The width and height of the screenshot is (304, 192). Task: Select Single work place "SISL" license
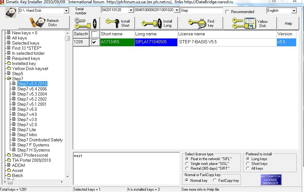pyautogui.click(x=187, y=164)
